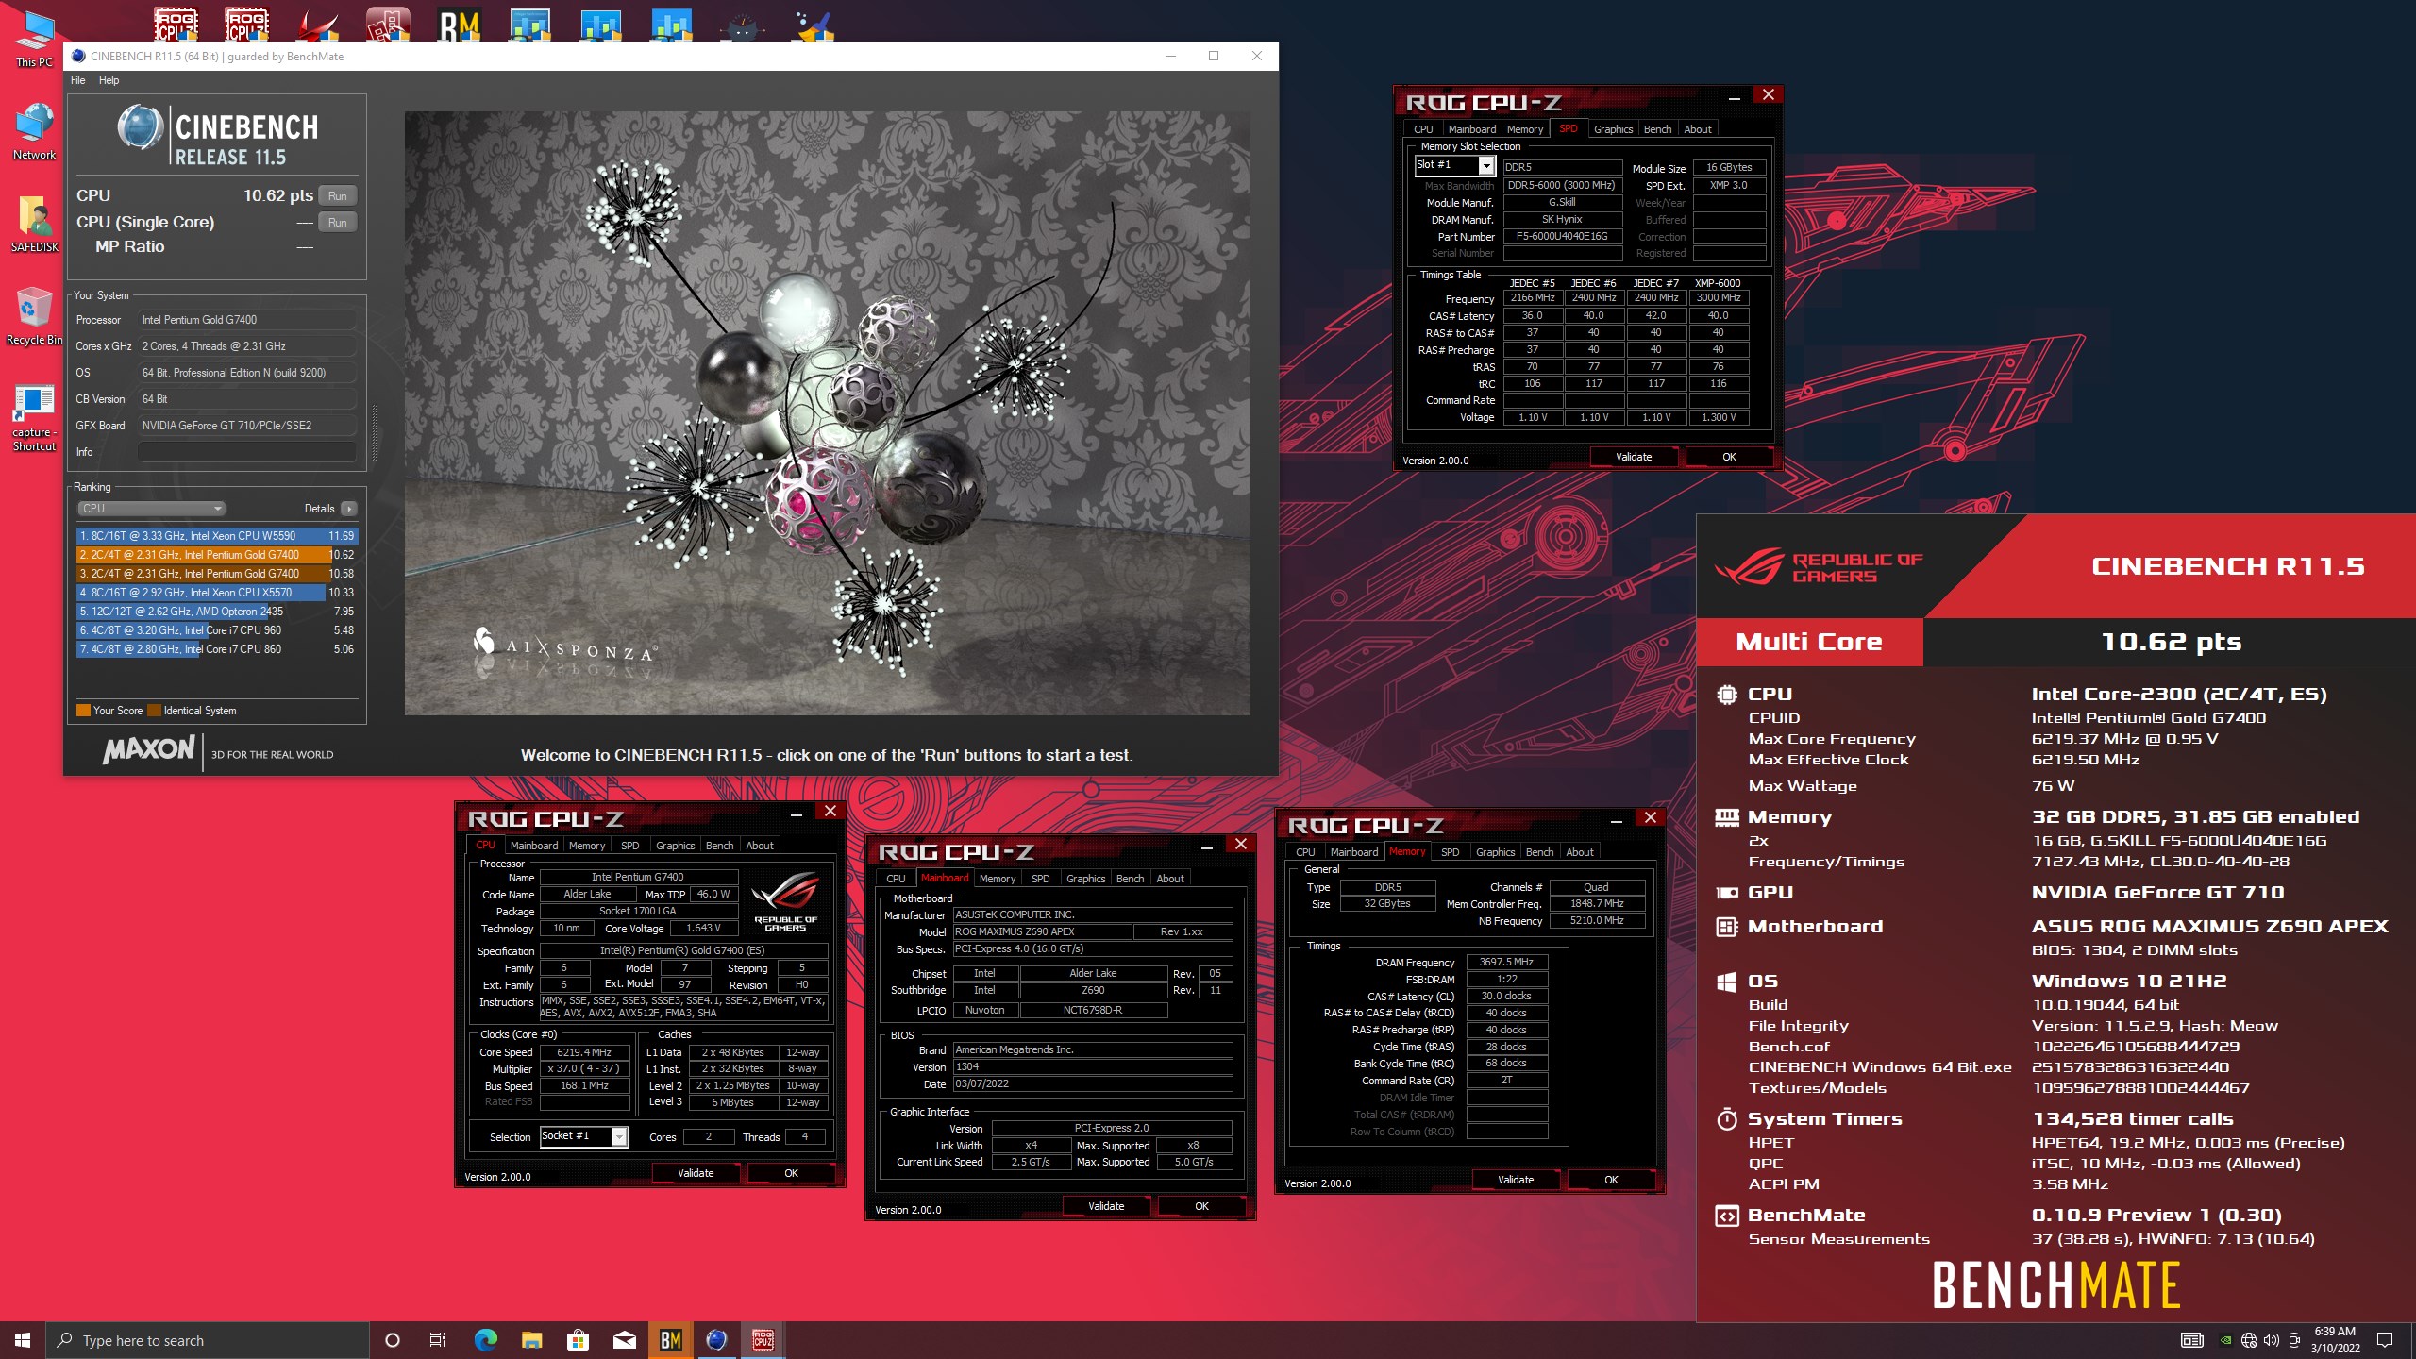Select SPD tab in the Memory CPU-Z window

pyautogui.click(x=1450, y=852)
